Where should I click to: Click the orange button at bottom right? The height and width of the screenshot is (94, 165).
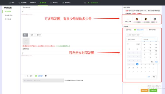click(x=144, y=90)
